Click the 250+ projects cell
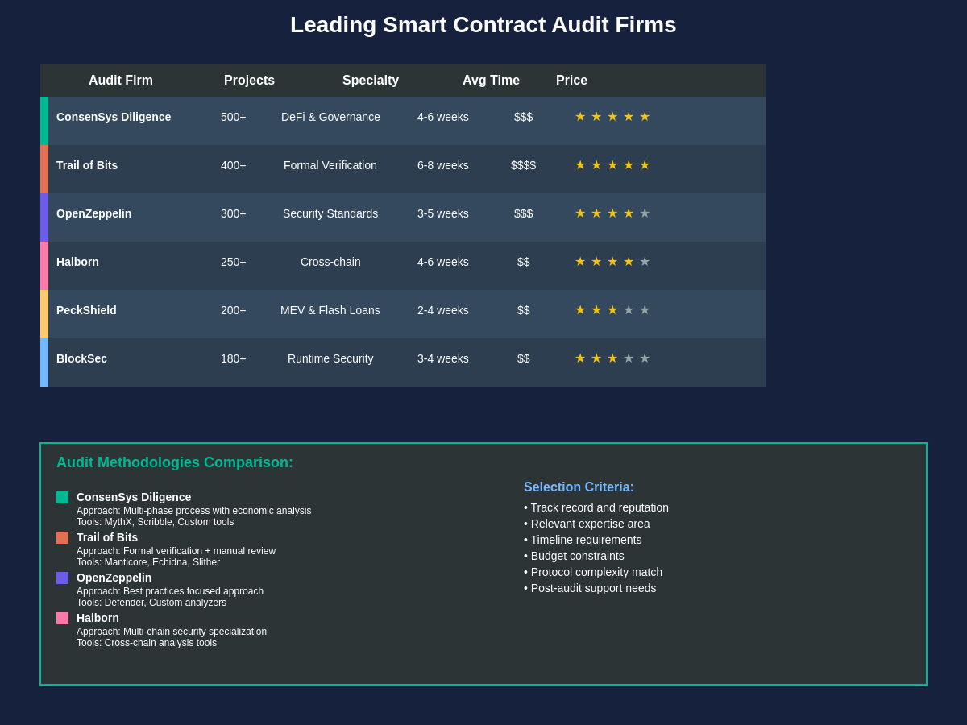 (x=234, y=262)
